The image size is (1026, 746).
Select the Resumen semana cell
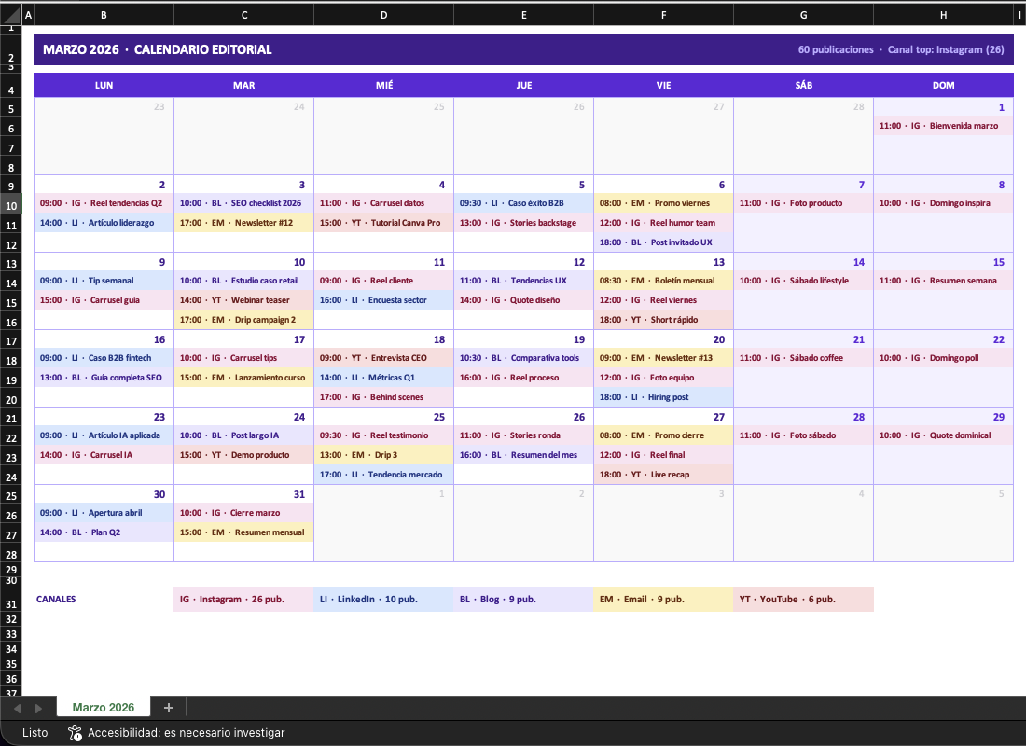944,280
